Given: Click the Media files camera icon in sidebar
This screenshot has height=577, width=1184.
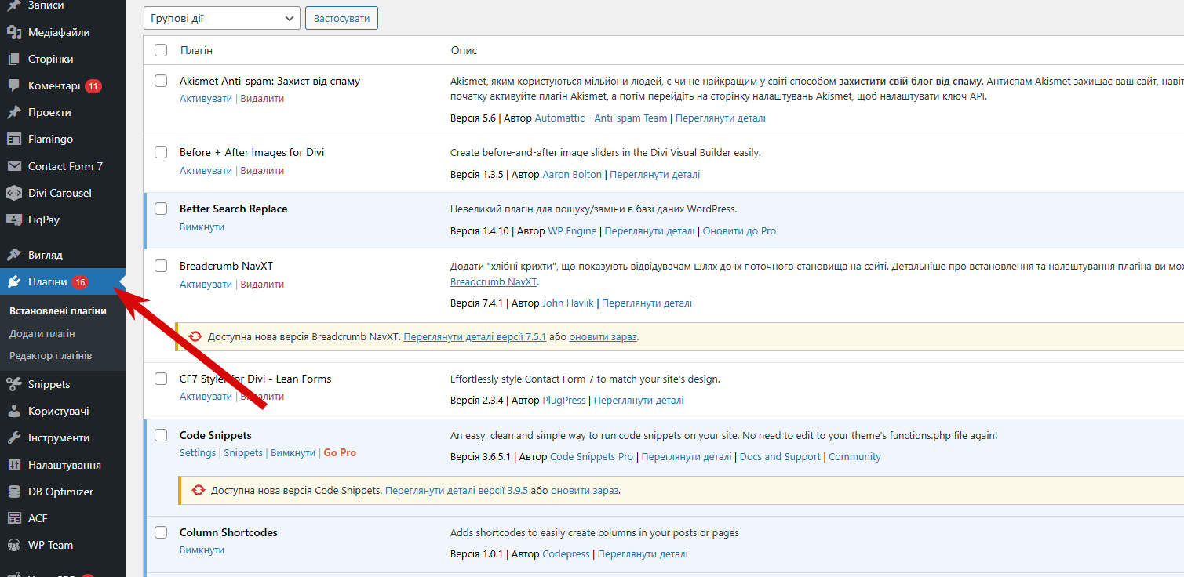Looking at the screenshot, I should click(13, 32).
